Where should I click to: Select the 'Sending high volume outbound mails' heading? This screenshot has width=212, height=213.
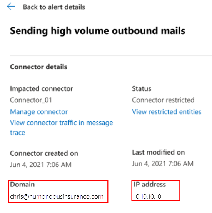98,31
